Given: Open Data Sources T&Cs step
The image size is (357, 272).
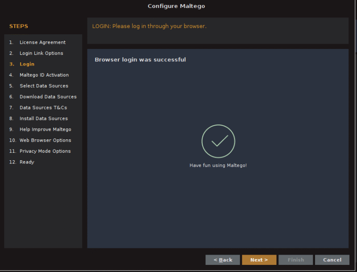Looking at the screenshot, I should (x=43, y=108).
